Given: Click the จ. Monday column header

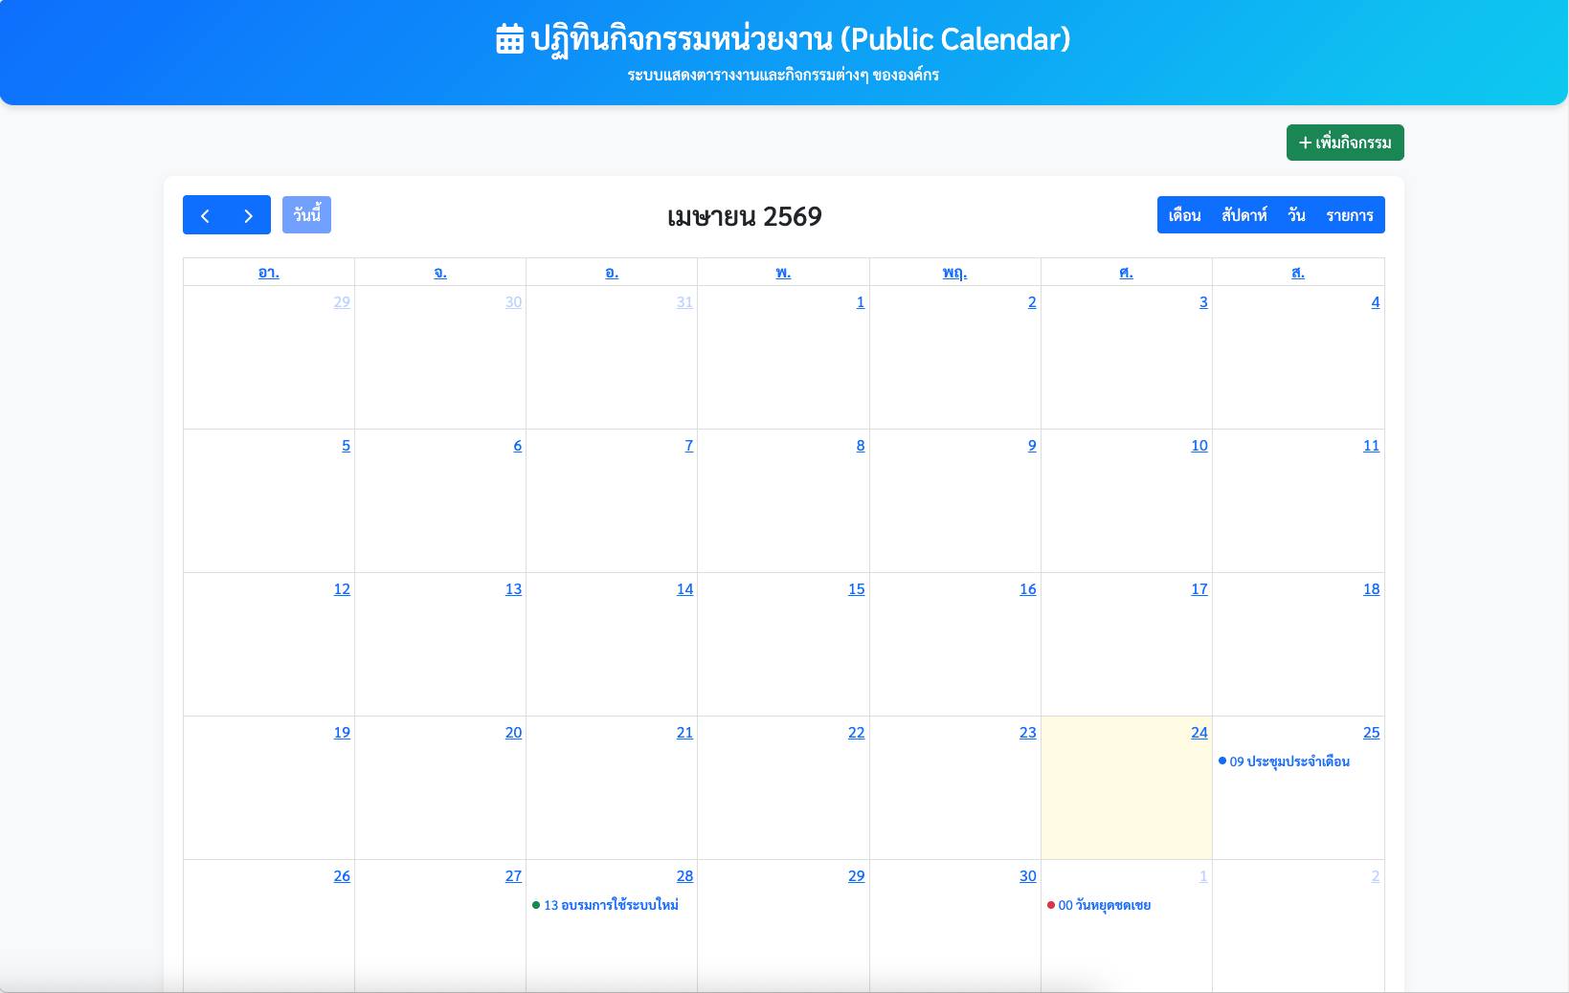Looking at the screenshot, I should coord(440,273).
